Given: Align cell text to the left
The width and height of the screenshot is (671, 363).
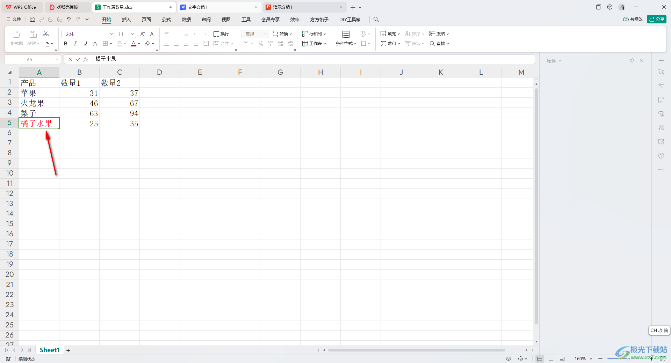Looking at the screenshot, I should tap(167, 44).
